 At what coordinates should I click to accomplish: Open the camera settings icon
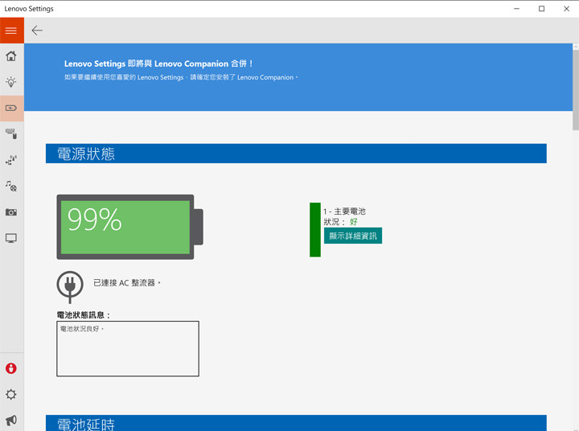pyautogui.click(x=11, y=212)
